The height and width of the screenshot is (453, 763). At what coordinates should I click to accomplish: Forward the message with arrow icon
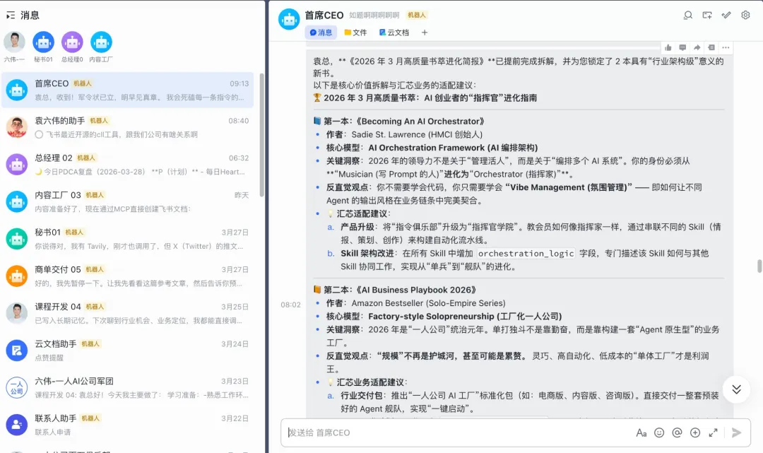tap(697, 47)
